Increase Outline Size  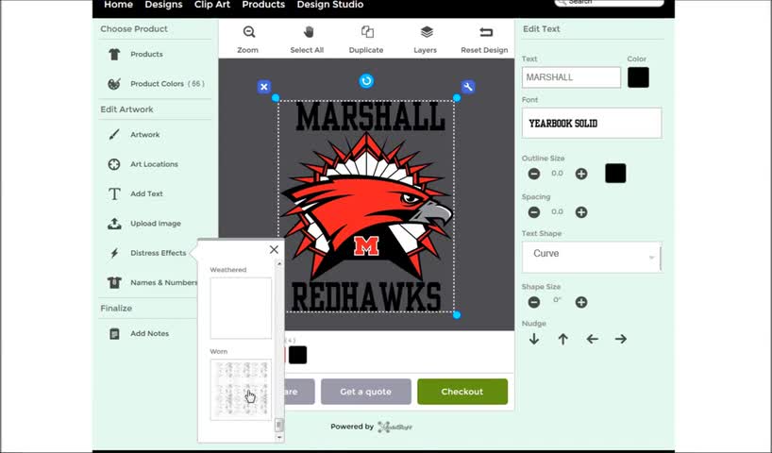click(x=581, y=174)
